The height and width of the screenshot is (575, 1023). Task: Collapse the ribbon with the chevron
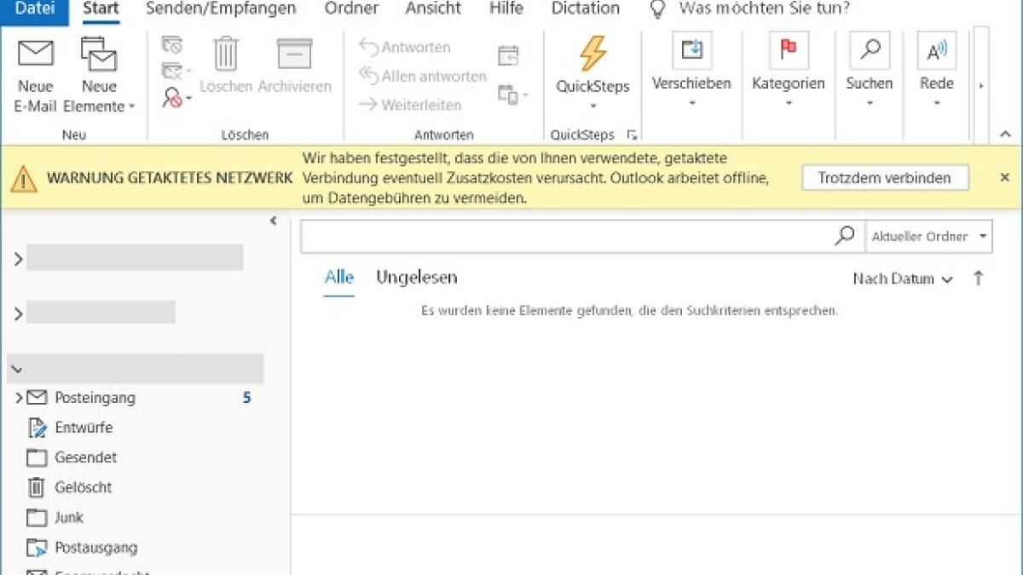click(x=1004, y=135)
